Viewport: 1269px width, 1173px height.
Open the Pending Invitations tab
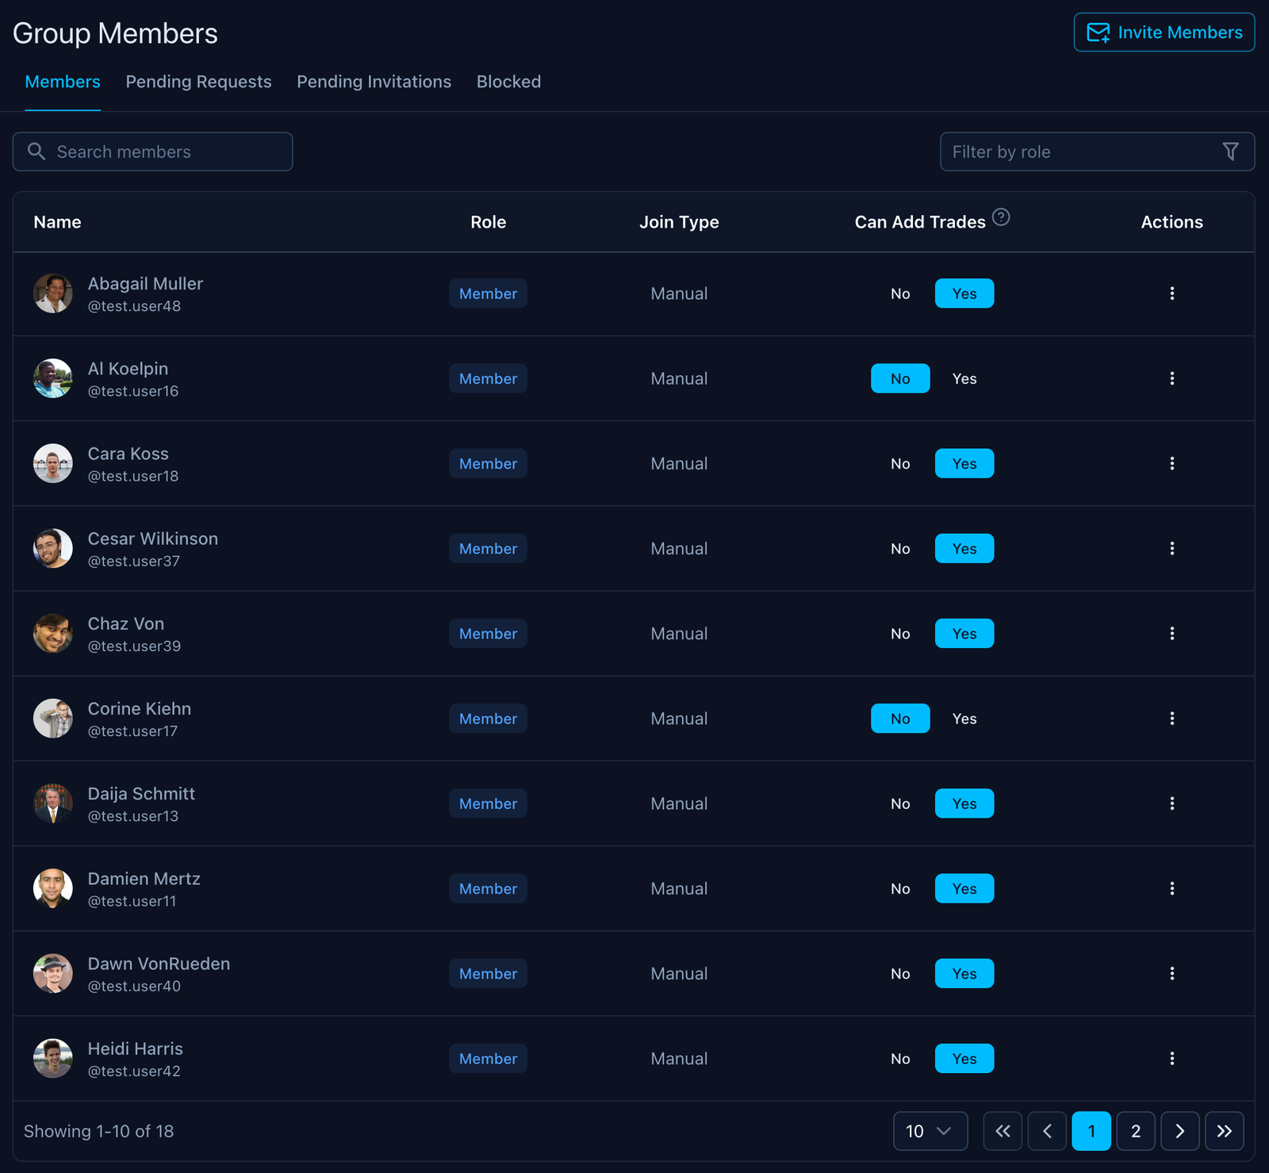374,82
